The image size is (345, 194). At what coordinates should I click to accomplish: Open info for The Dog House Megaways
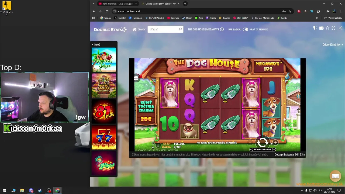click(222, 29)
